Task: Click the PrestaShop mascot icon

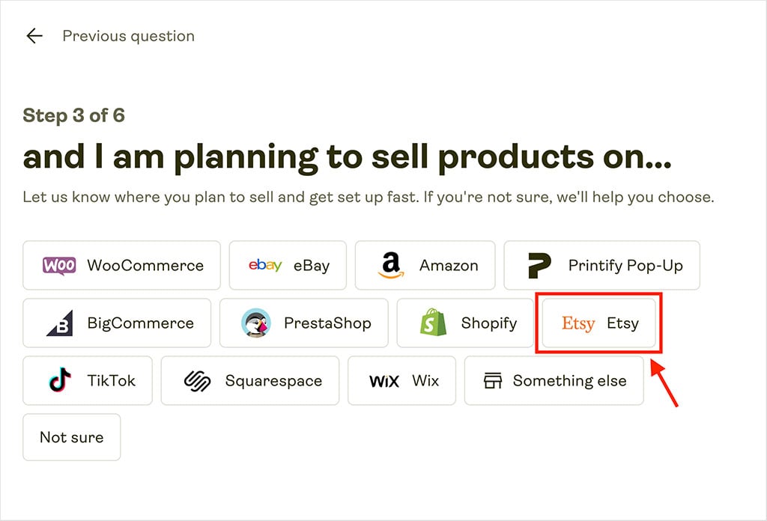Action: point(255,323)
